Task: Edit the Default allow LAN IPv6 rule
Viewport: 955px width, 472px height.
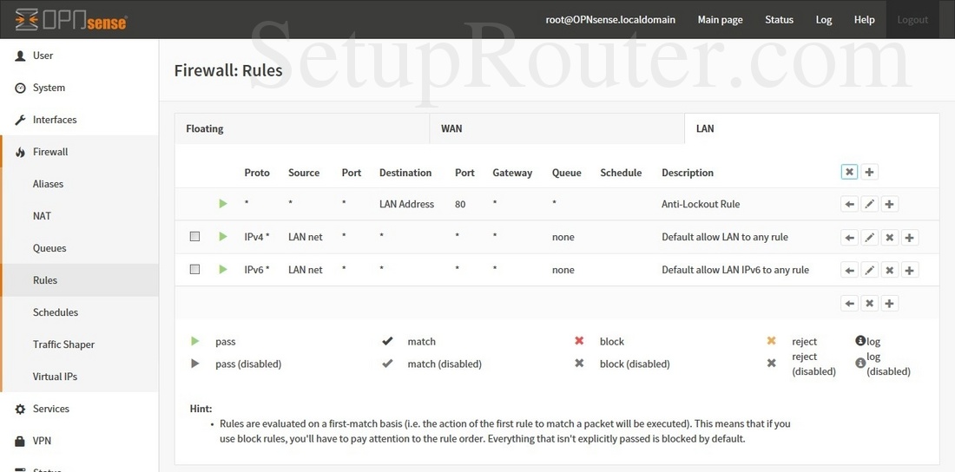Action: 870,270
